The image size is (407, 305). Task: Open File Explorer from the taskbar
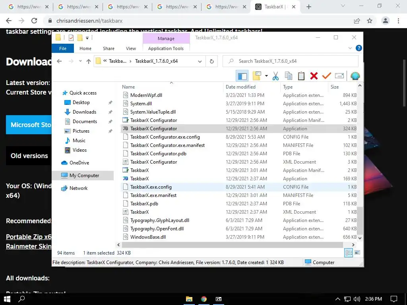click(189, 299)
